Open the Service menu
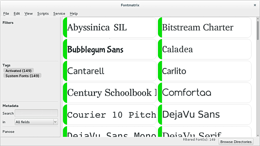 coord(59,13)
